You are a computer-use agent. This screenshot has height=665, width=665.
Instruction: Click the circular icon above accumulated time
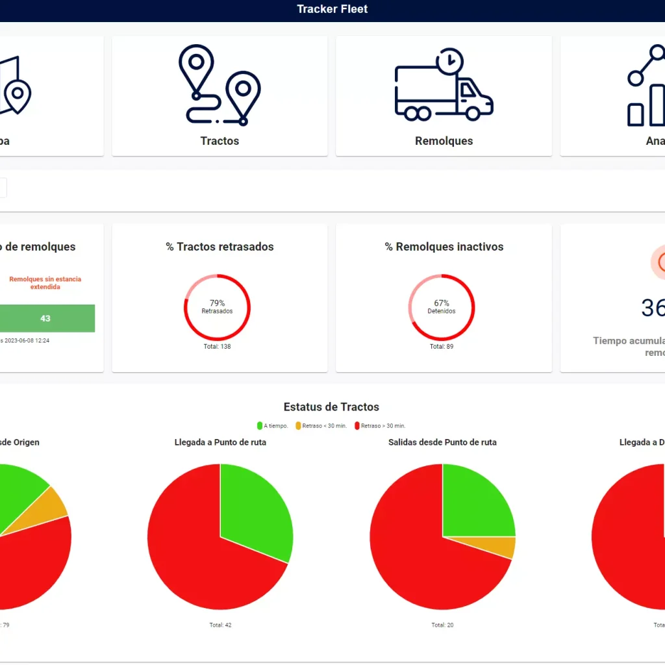[x=659, y=262]
